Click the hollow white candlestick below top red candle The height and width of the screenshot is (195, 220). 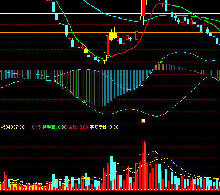click(140, 26)
